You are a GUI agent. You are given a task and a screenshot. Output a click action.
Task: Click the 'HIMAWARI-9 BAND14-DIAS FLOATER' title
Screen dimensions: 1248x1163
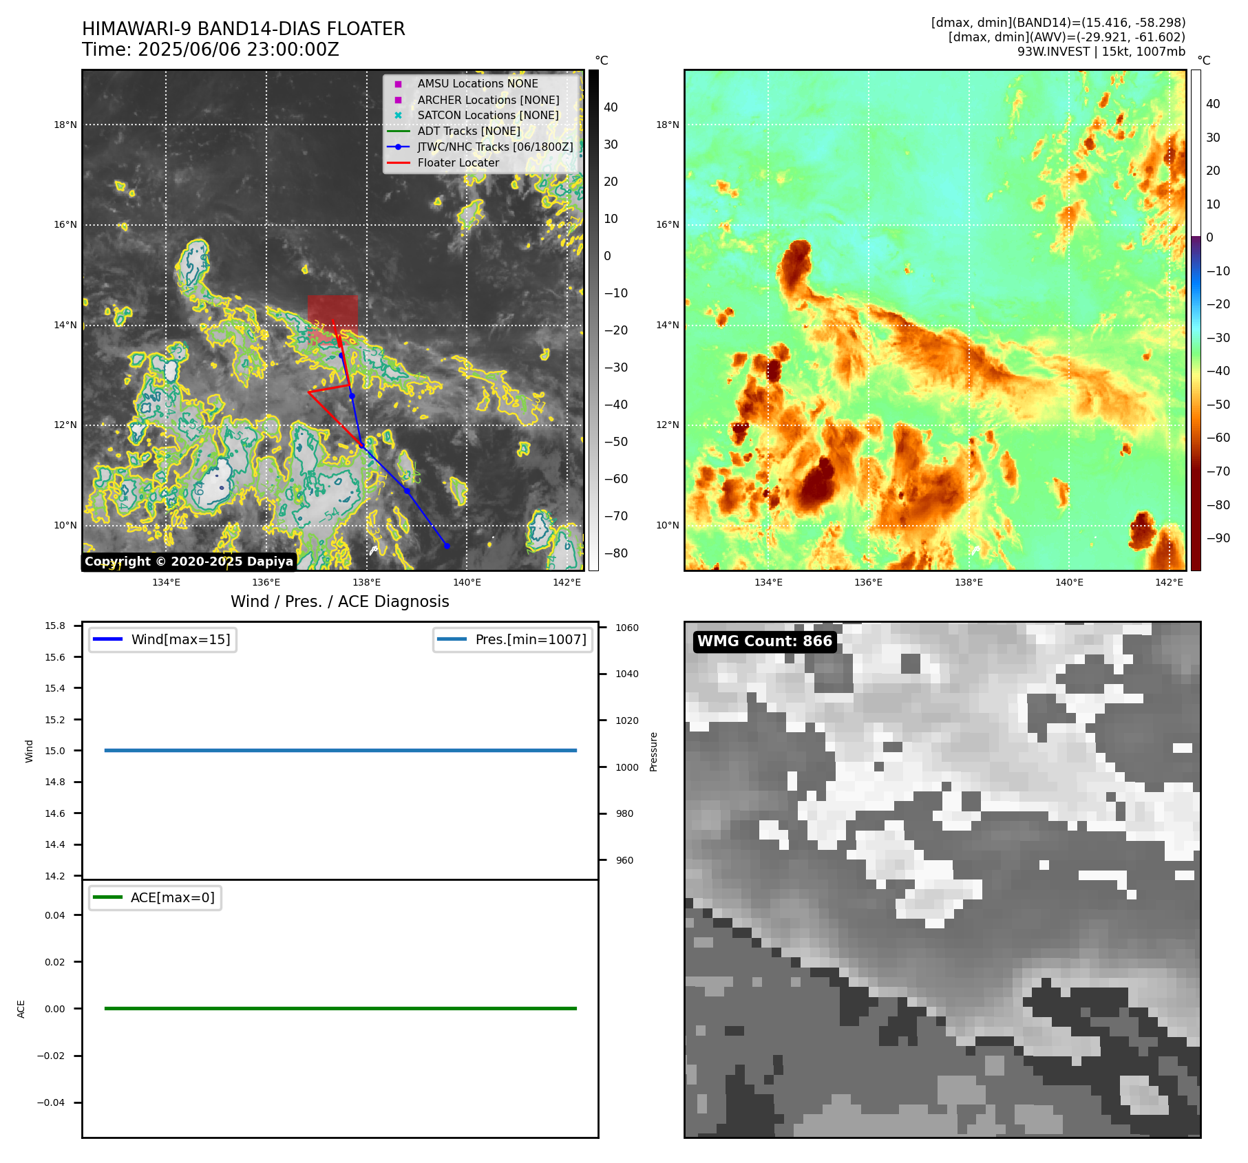point(244,29)
